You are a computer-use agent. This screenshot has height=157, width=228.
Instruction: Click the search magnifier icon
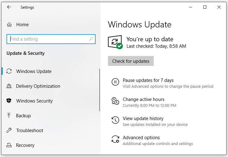pos(91,39)
